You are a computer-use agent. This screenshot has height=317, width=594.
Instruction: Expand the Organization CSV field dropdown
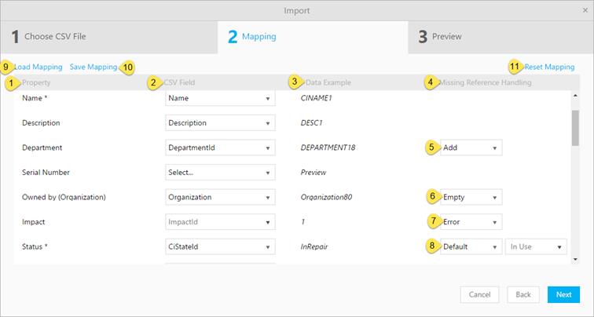[220, 197]
